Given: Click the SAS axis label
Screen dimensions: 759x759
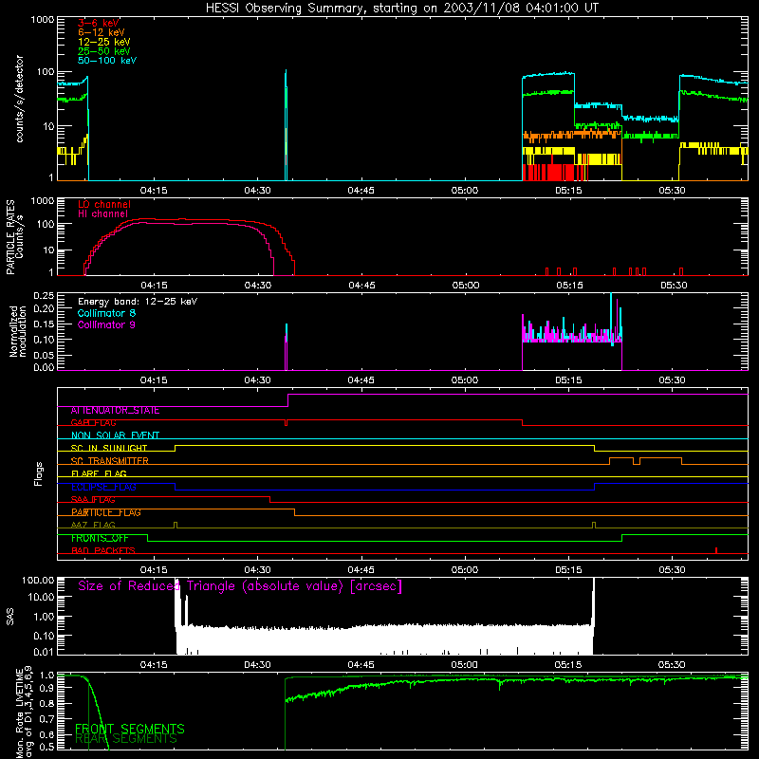Looking at the screenshot, I should (x=10, y=617).
